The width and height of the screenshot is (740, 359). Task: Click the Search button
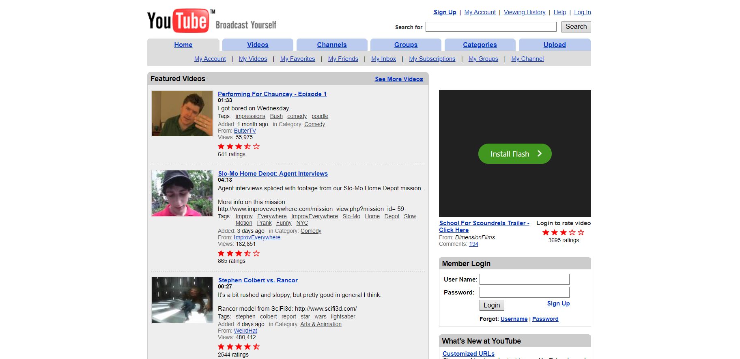[576, 27]
